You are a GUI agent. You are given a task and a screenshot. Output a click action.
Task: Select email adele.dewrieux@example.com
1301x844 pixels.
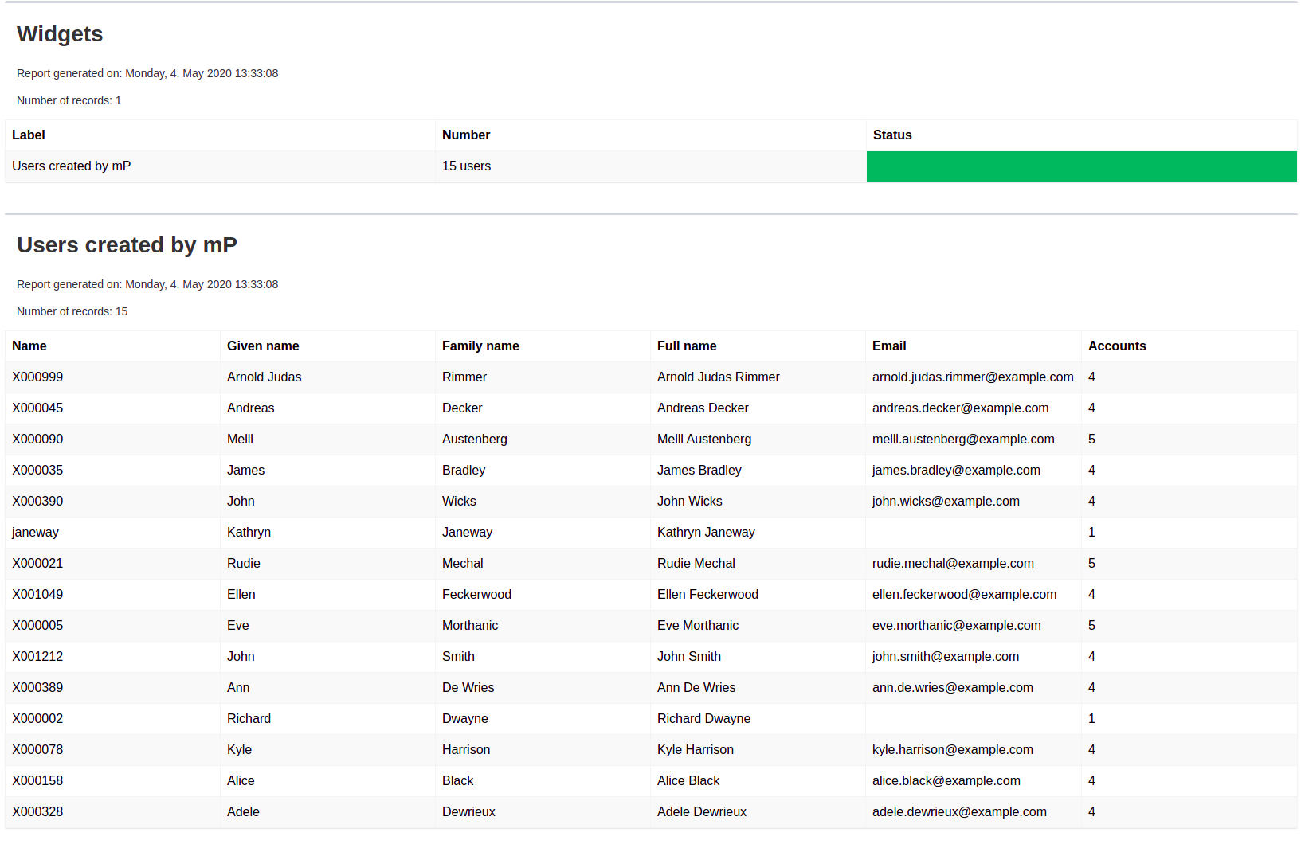pos(959,812)
